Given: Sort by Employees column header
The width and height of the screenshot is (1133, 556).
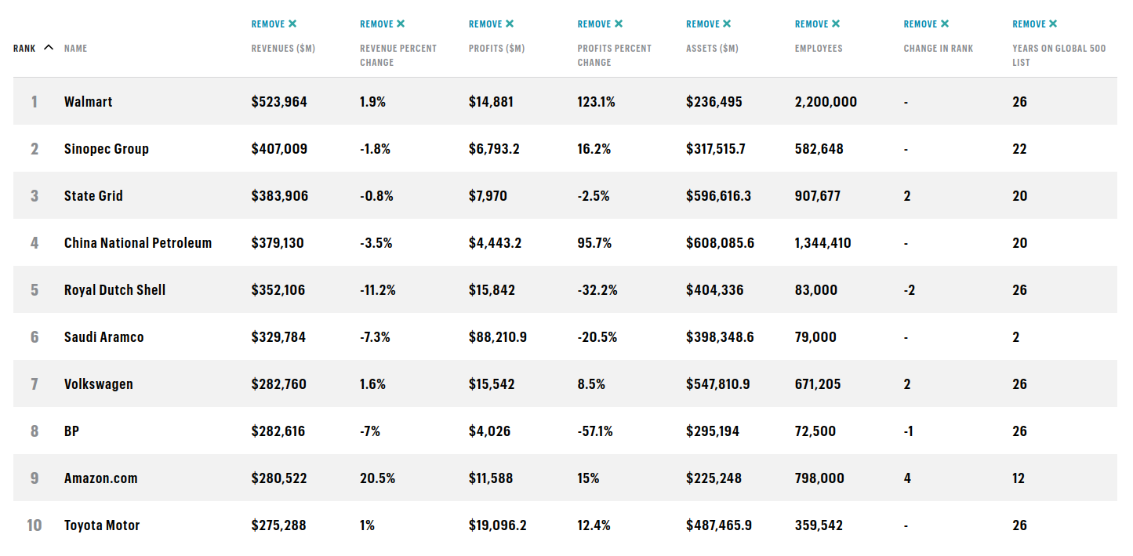Looking at the screenshot, I should click(819, 49).
